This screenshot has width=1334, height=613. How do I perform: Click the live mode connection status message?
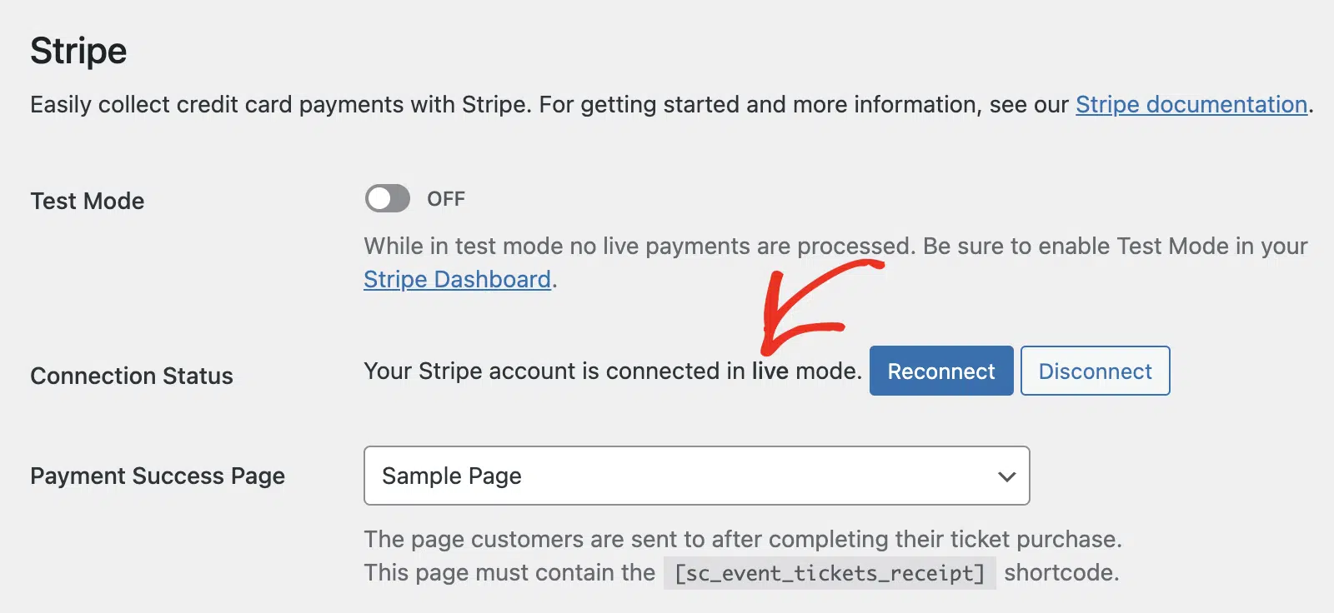[613, 371]
